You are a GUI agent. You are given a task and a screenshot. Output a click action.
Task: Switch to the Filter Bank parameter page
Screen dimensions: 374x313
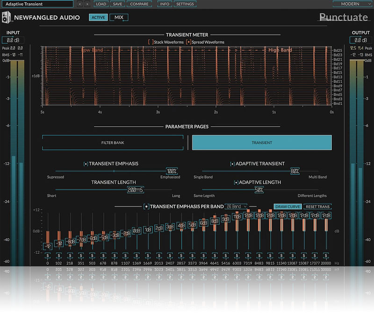pos(112,143)
